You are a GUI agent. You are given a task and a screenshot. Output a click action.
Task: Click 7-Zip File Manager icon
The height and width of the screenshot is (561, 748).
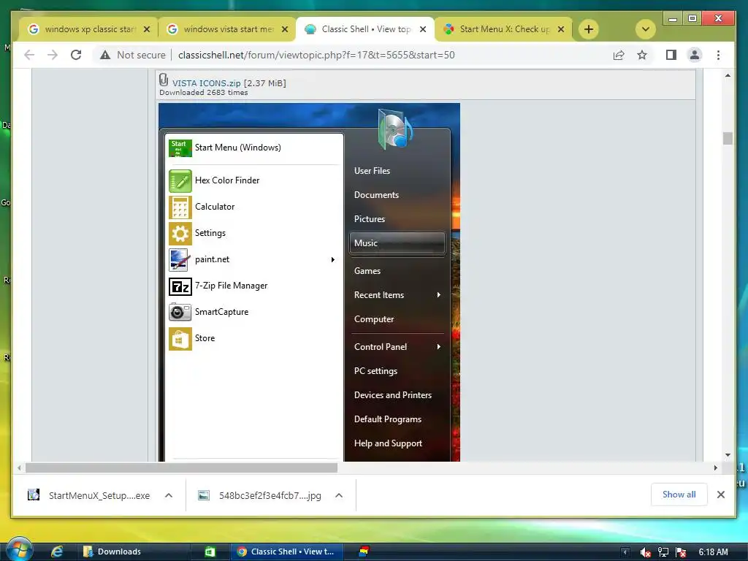point(180,286)
